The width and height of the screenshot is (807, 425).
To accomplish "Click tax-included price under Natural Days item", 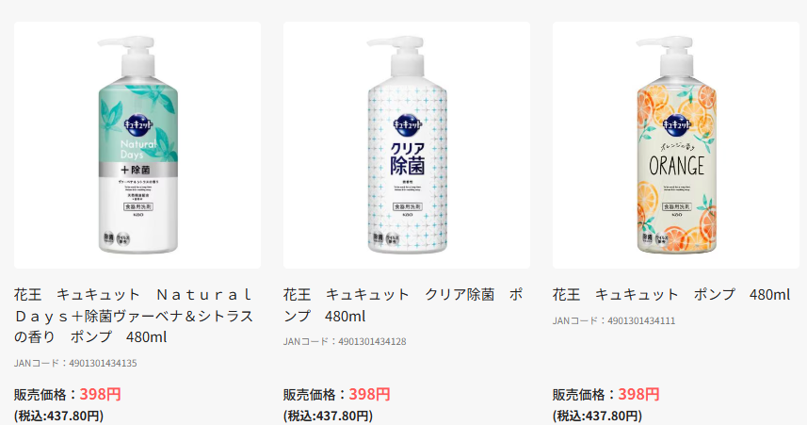I will pyautogui.click(x=58, y=416).
